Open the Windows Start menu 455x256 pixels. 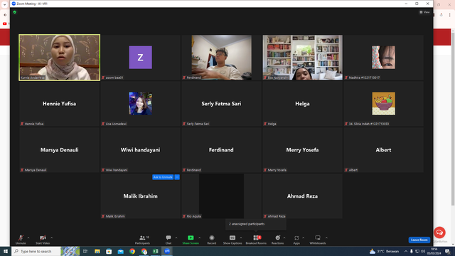5,251
